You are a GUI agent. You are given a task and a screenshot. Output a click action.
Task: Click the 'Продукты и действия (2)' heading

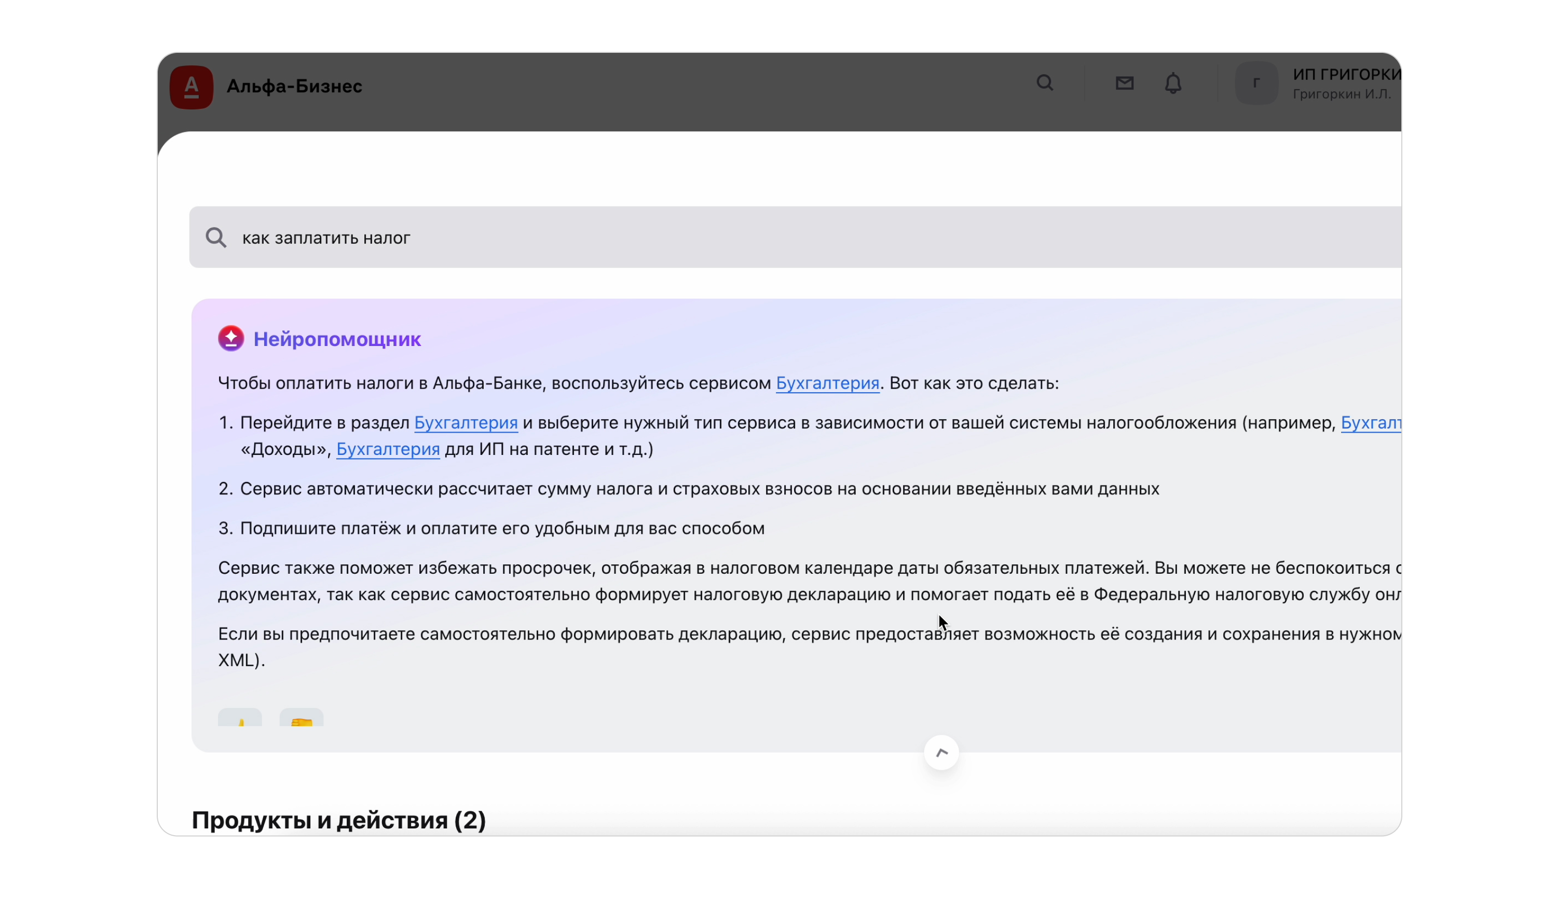click(x=338, y=820)
